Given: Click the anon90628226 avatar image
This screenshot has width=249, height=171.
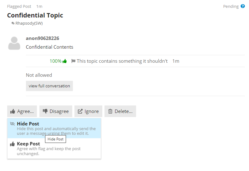Looking at the screenshot, I should click(14, 43).
